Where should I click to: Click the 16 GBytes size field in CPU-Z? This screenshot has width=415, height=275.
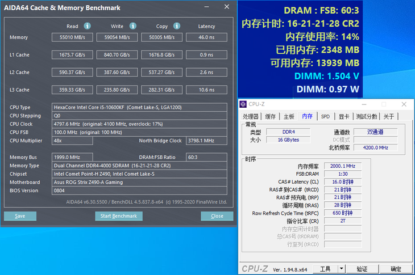[288, 139]
